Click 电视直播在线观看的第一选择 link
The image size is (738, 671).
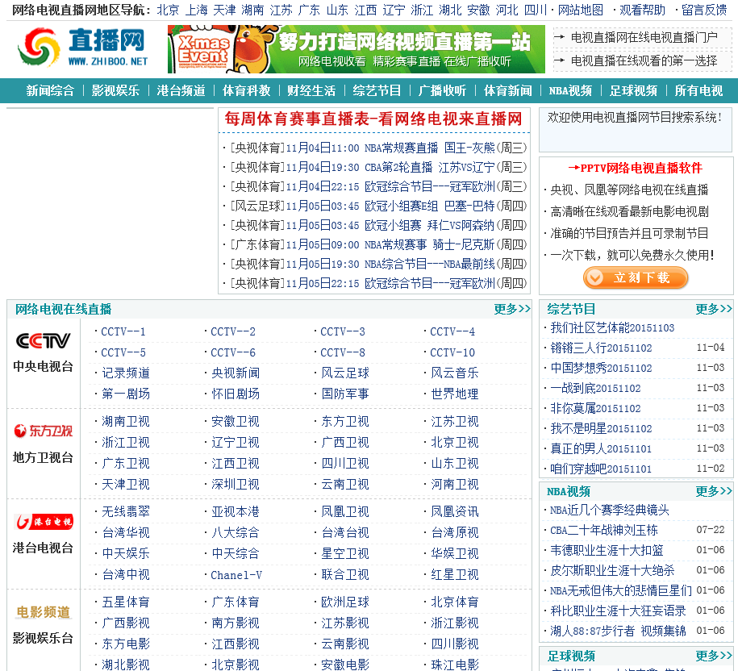pyautogui.click(x=644, y=60)
